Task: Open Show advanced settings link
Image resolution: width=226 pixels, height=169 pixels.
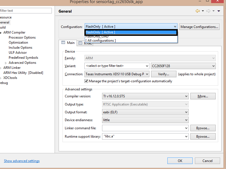Action: (x=22, y=161)
